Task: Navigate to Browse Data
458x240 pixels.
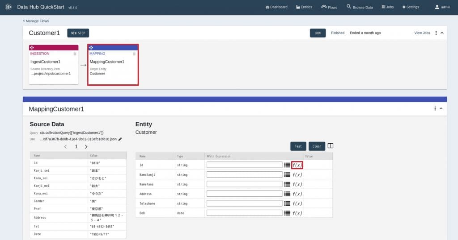Action: pos(360,7)
